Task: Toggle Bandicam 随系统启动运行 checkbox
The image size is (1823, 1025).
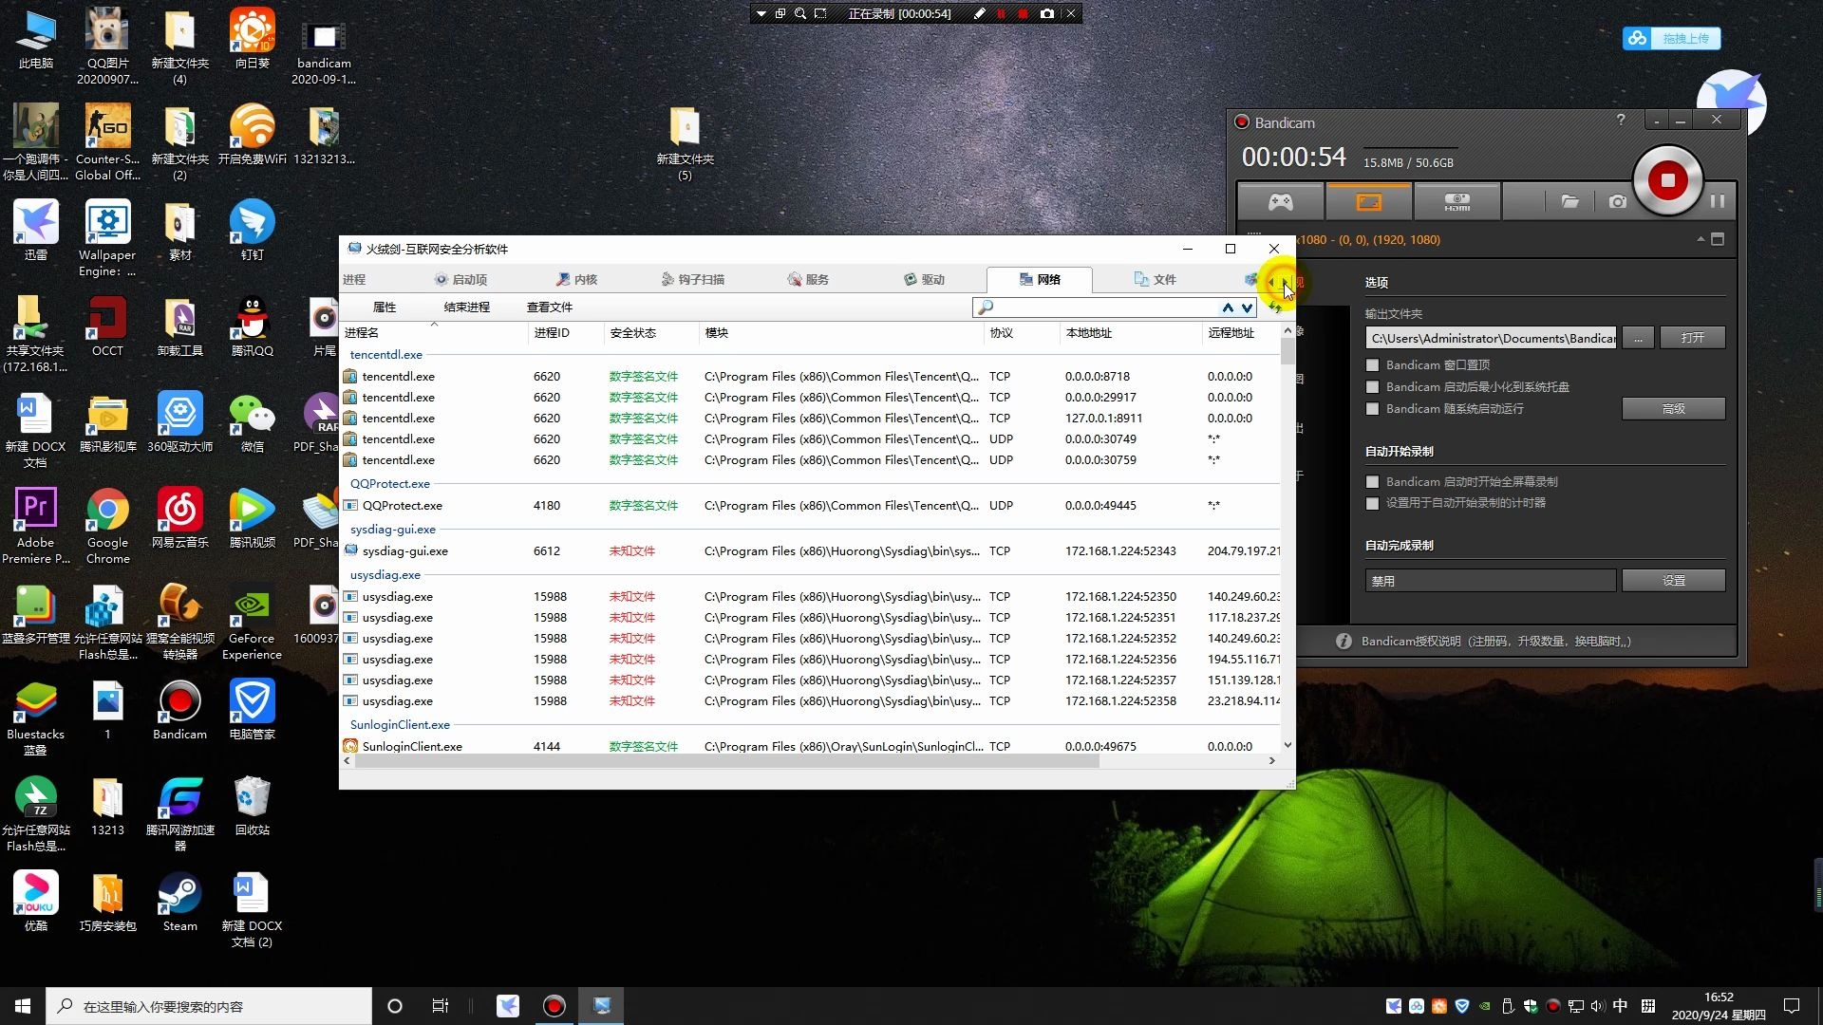Action: (1372, 409)
